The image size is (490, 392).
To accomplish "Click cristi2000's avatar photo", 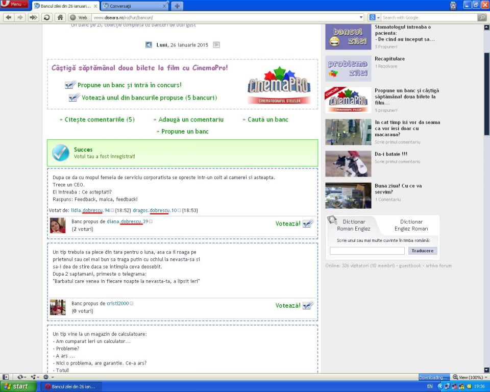I will (x=58, y=307).
